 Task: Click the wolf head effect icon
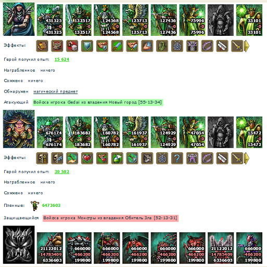(147, 158)
